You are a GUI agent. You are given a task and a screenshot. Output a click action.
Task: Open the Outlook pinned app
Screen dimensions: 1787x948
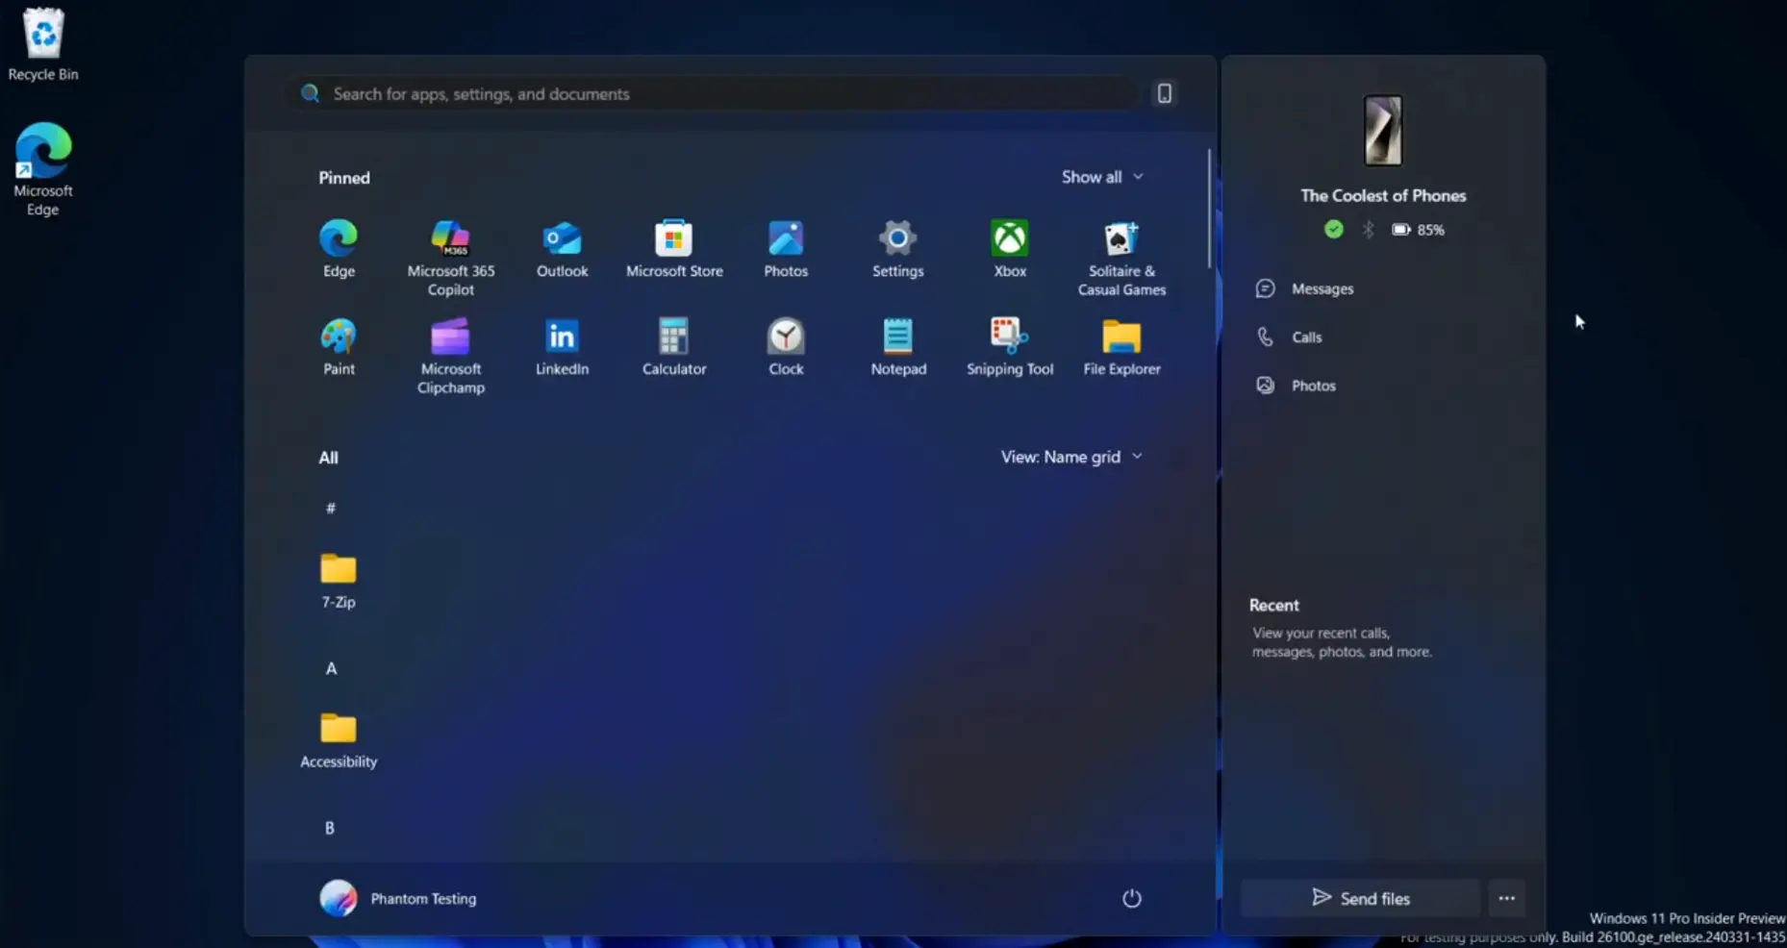(x=562, y=248)
